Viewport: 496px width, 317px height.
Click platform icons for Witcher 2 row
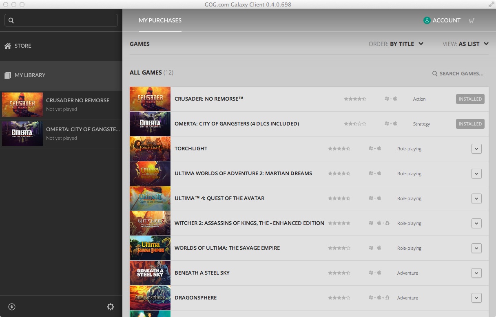[x=379, y=223]
